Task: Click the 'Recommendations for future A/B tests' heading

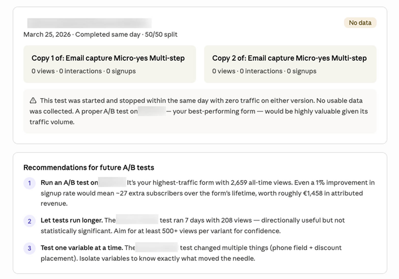Action: [89, 168]
